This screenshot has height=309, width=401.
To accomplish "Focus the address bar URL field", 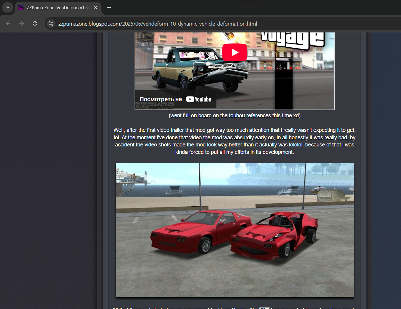I will coord(223,24).
